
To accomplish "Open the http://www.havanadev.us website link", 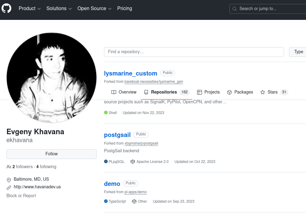I will 37,187.
